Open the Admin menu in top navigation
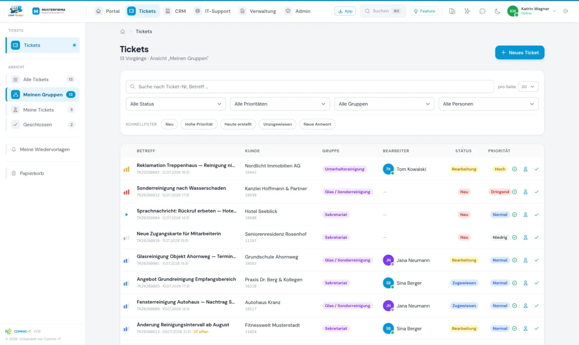This screenshot has height=345, width=579. pyautogui.click(x=298, y=11)
